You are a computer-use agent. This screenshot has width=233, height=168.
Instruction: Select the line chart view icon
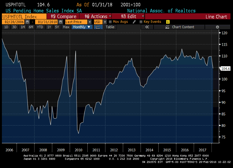tap(98, 27)
